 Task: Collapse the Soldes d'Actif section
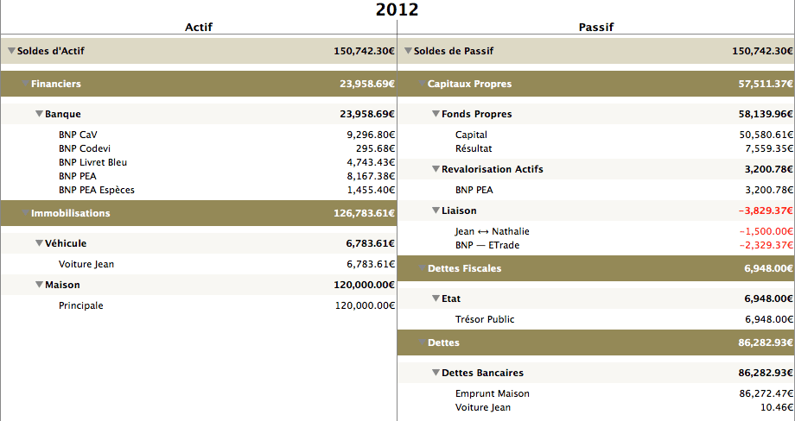pyautogui.click(x=11, y=51)
